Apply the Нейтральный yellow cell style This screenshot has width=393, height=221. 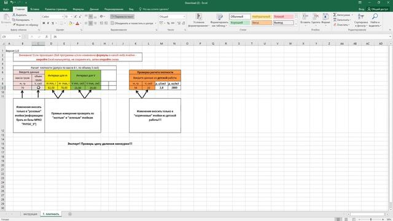pos(261,17)
